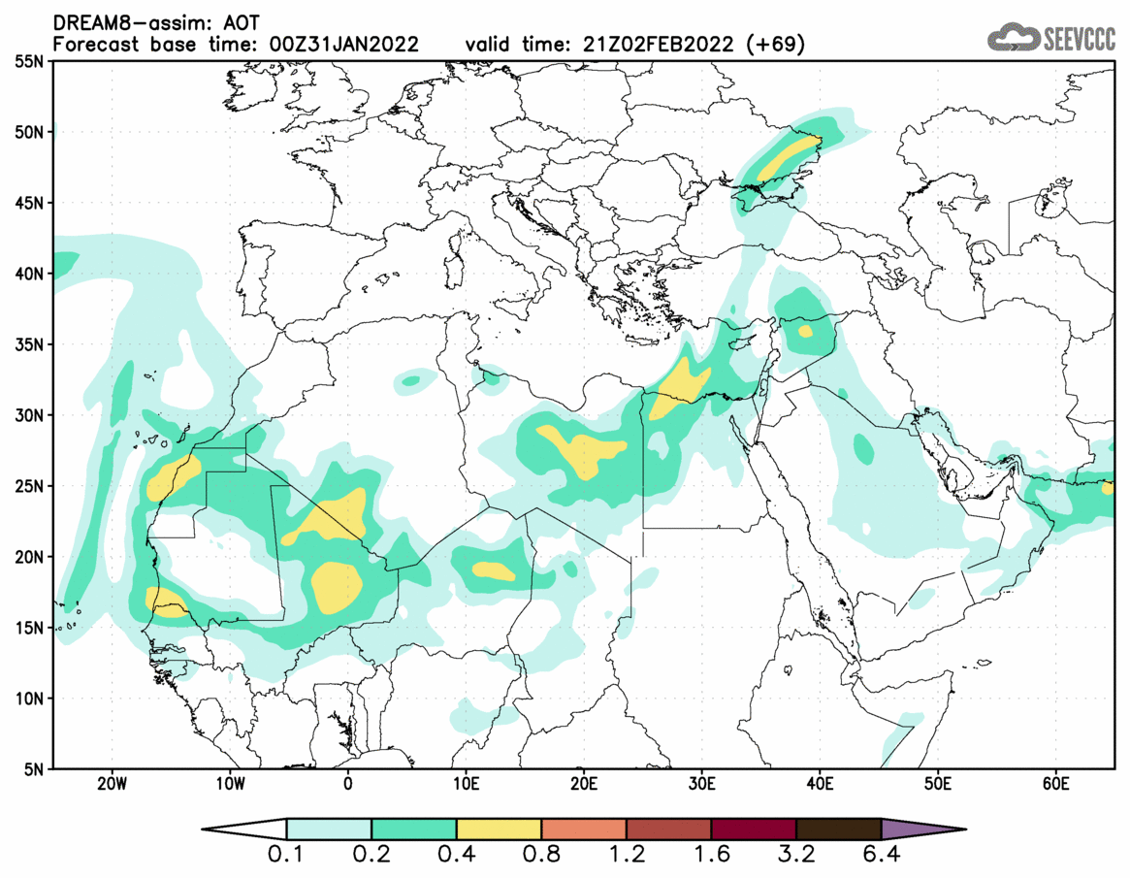
Task: Click the 55N latitude axis label
Action: click(x=29, y=61)
